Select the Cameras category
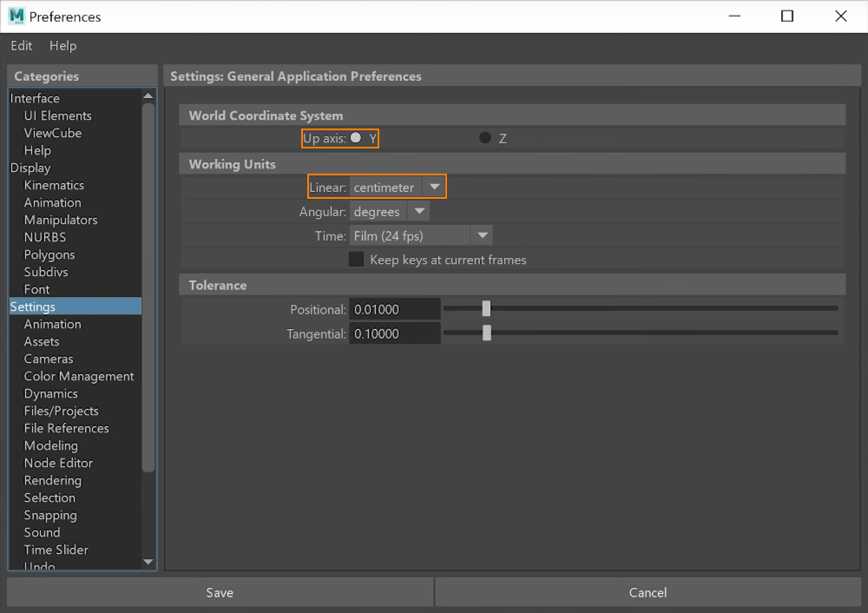This screenshot has width=868, height=613. coord(76,359)
